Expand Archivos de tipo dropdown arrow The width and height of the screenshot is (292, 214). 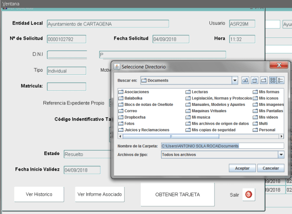(281, 155)
